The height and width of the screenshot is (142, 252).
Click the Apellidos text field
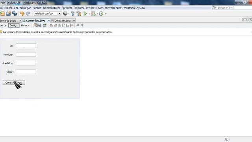[26, 63]
